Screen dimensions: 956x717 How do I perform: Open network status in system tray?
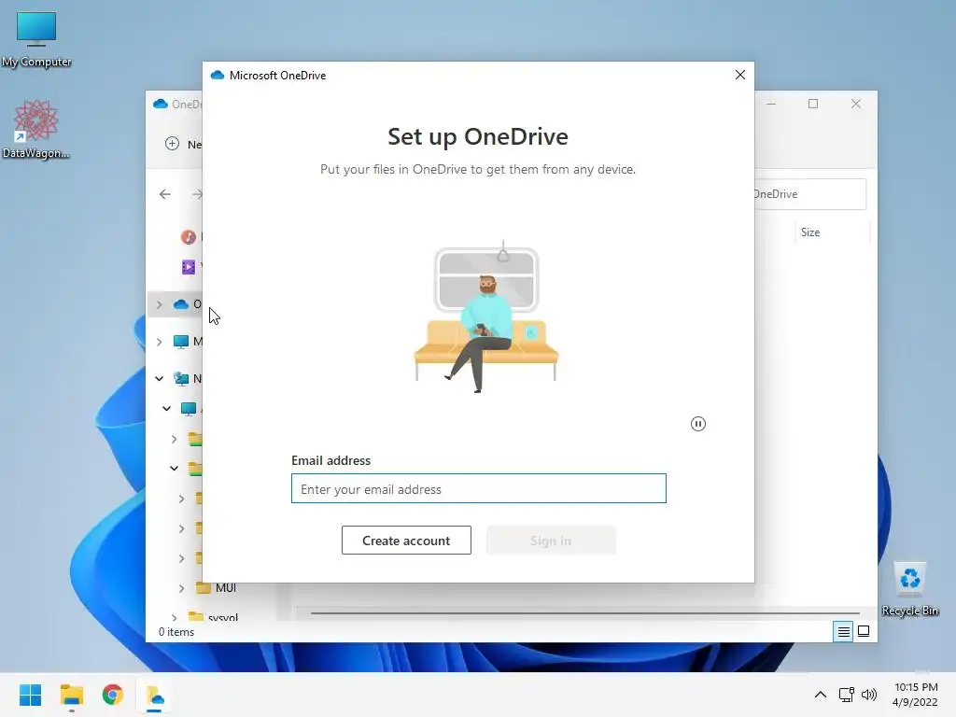[846, 695]
